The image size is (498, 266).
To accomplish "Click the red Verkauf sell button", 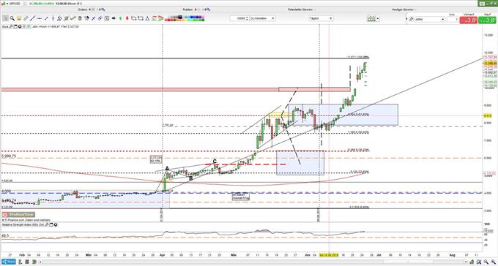I will (469, 20).
